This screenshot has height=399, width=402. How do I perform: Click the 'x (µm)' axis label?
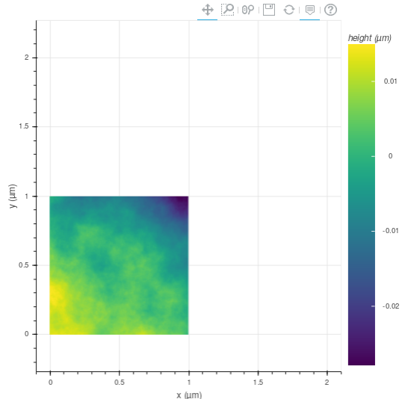[x=189, y=395]
